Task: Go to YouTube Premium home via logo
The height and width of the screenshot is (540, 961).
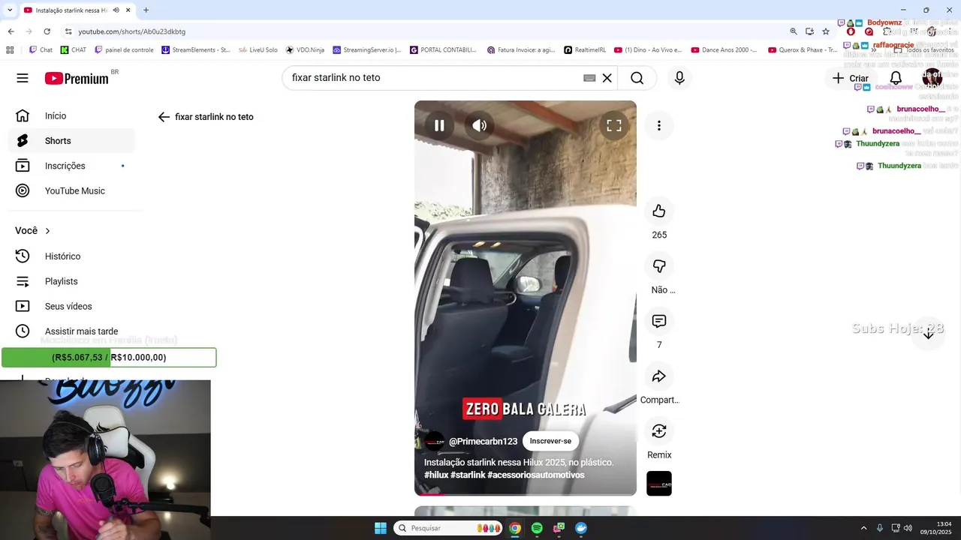Action: pyautogui.click(x=77, y=78)
